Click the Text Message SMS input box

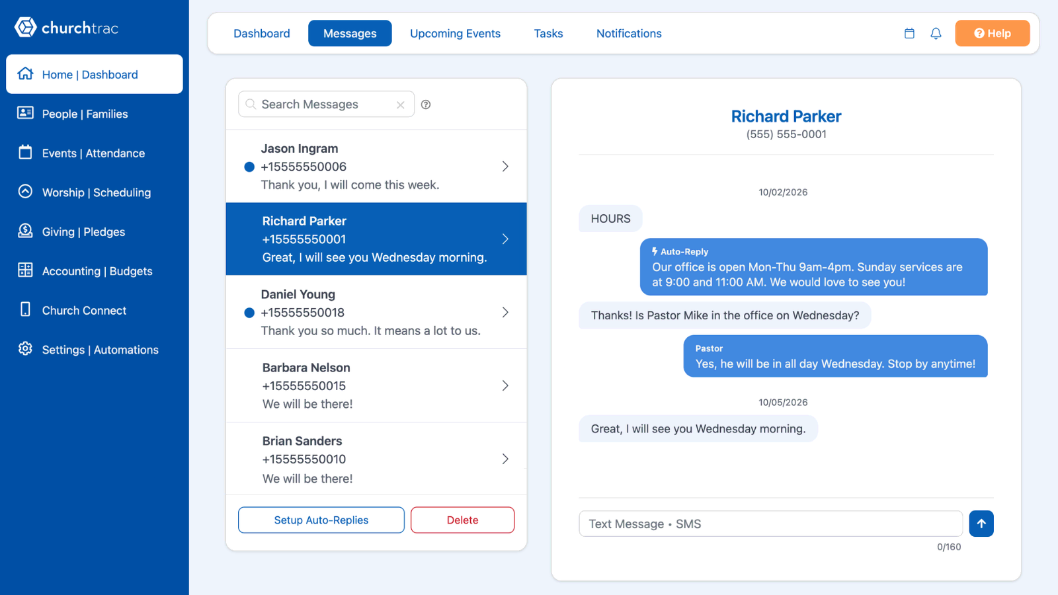[x=770, y=524]
